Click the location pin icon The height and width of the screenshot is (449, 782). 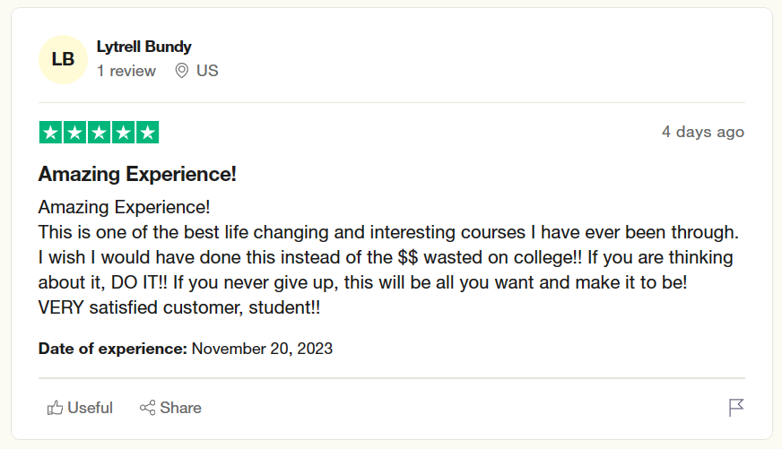coord(181,71)
